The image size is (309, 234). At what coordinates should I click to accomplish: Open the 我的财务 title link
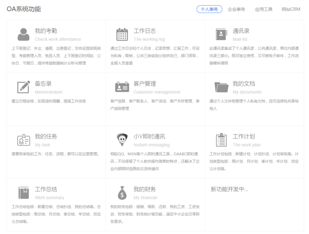[x=145, y=189]
